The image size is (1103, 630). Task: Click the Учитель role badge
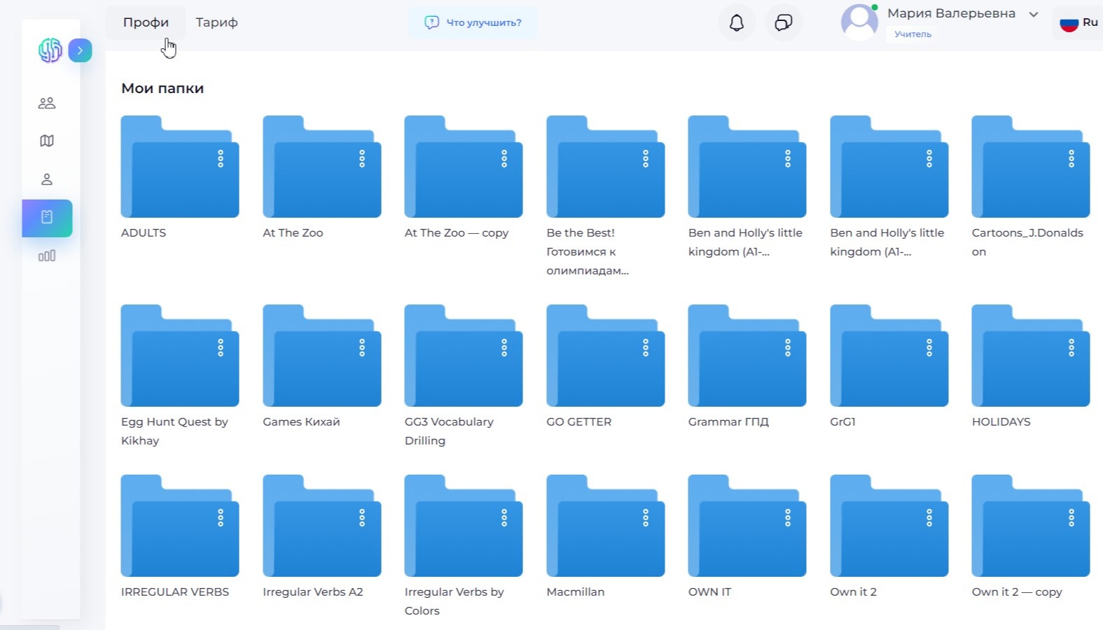point(913,34)
